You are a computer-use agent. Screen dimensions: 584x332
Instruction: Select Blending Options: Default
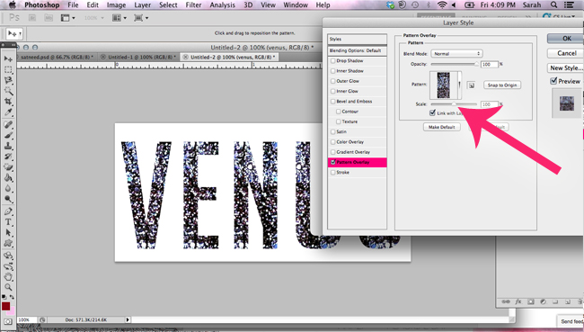coord(358,50)
